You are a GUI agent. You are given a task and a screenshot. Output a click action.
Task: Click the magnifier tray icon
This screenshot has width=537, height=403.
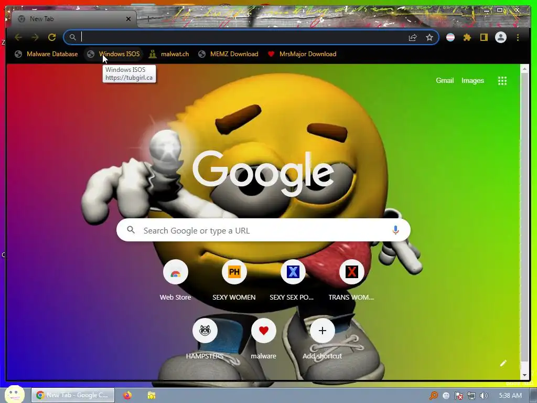point(434,396)
